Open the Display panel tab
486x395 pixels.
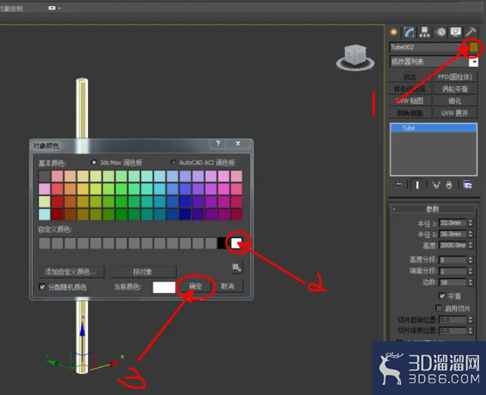point(456,33)
